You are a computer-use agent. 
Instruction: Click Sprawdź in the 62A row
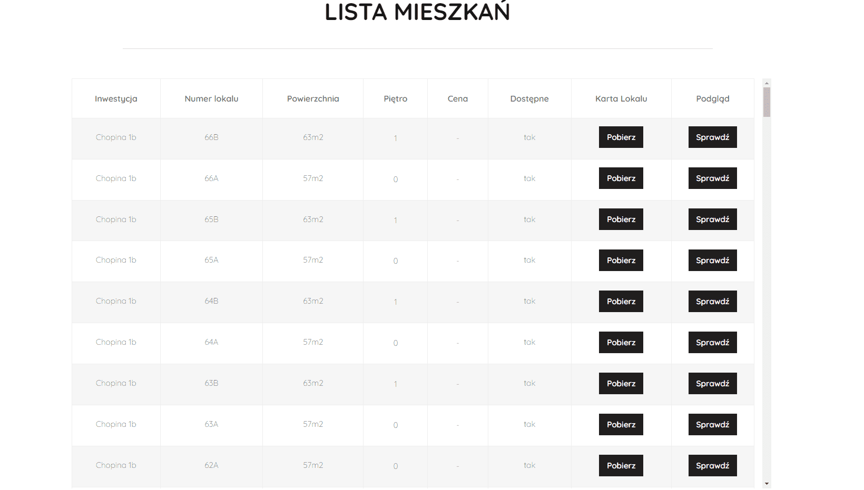[x=712, y=466]
